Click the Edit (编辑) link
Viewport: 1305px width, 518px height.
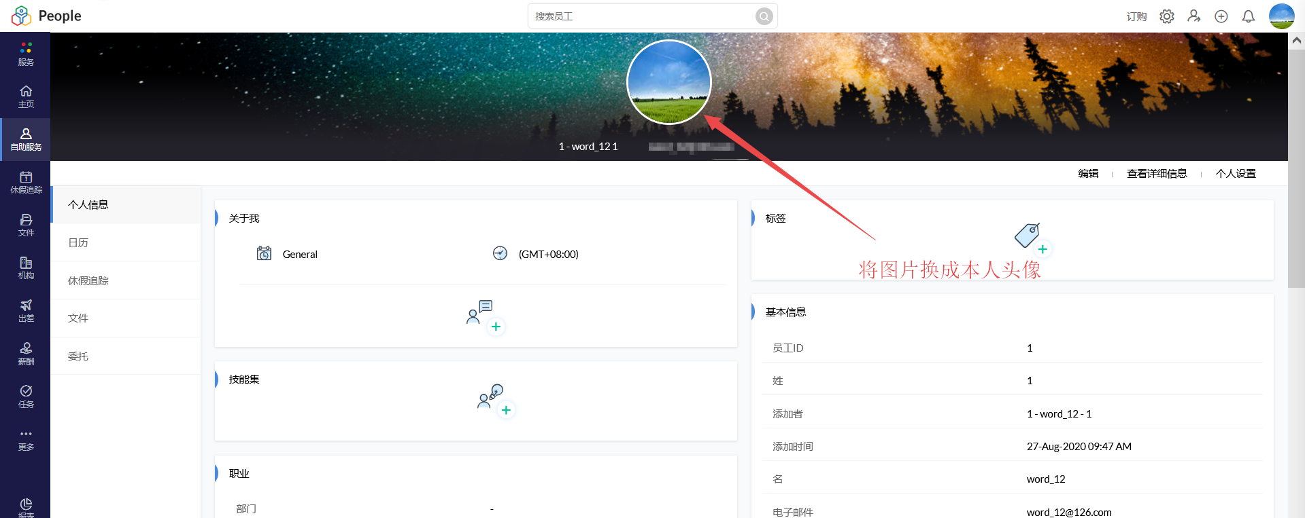[x=1088, y=174]
